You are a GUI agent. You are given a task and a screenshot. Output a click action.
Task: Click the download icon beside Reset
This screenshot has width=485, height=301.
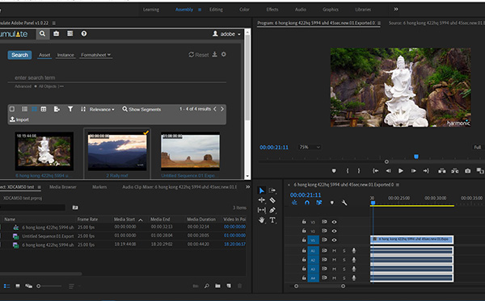point(215,55)
